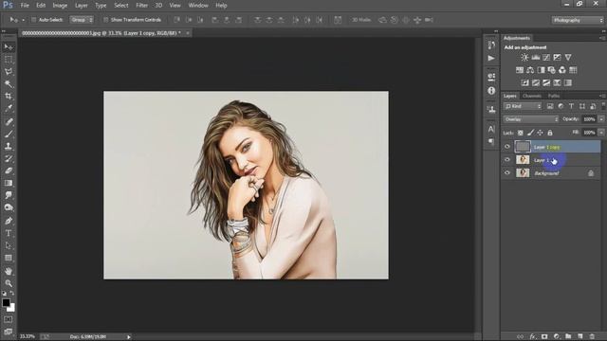Click the layer style fx icon
Image resolution: width=607 pixels, height=341 pixels.
[533, 337]
